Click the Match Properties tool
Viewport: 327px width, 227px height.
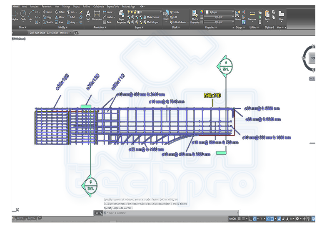(195, 17)
